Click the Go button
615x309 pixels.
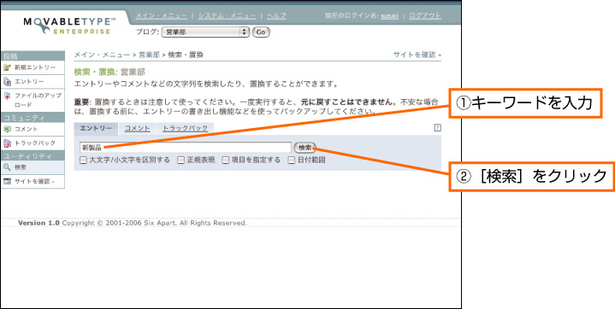tap(261, 32)
